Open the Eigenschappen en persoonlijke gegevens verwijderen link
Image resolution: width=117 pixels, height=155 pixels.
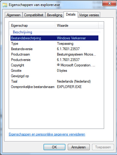tap(47, 134)
